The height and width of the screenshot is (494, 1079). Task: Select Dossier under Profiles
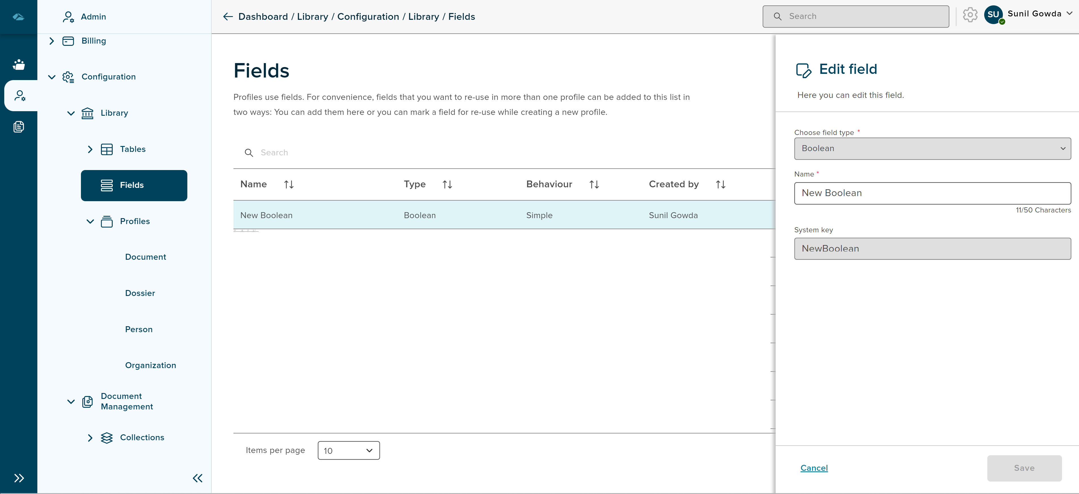(140, 293)
